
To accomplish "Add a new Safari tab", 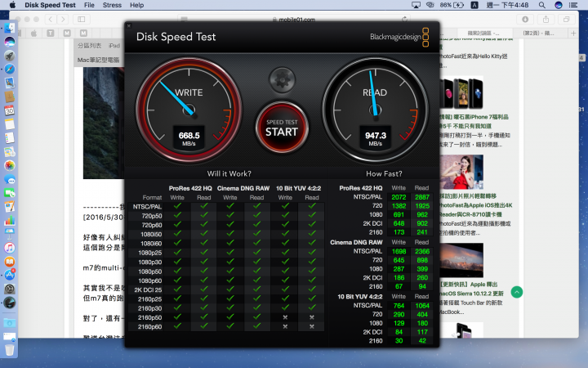I will [x=573, y=33].
